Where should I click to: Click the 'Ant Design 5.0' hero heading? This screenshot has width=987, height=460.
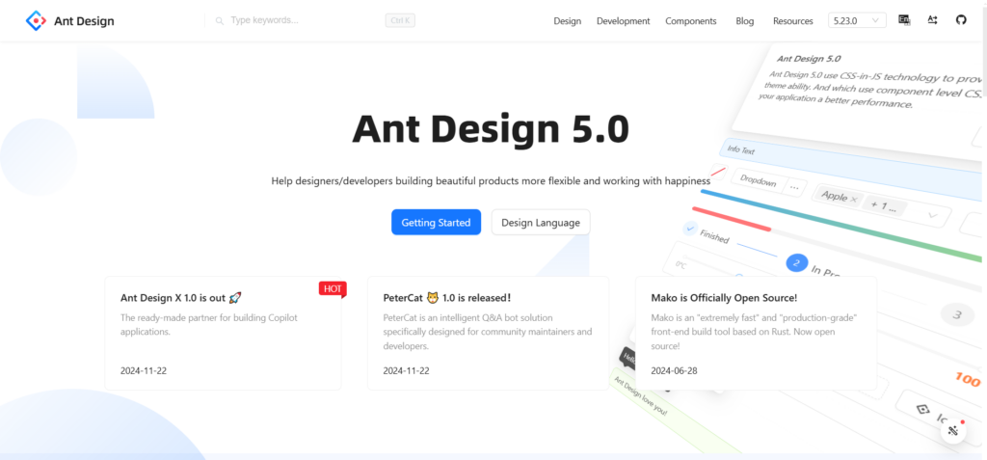click(x=491, y=128)
